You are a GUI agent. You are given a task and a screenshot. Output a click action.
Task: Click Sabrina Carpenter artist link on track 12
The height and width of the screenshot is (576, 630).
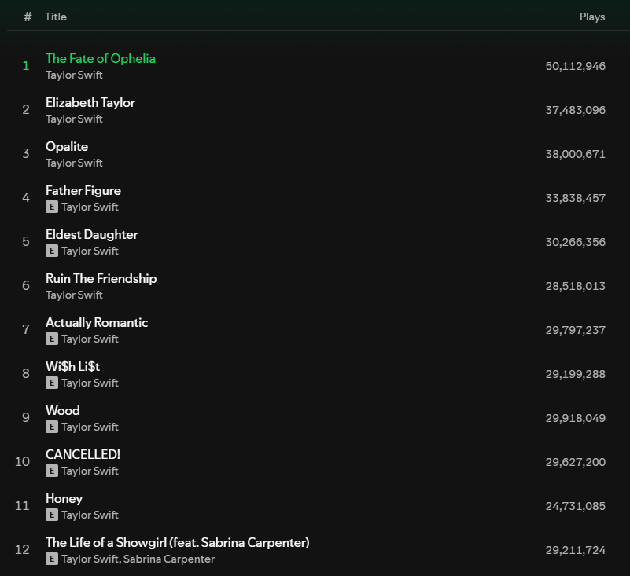(x=169, y=559)
